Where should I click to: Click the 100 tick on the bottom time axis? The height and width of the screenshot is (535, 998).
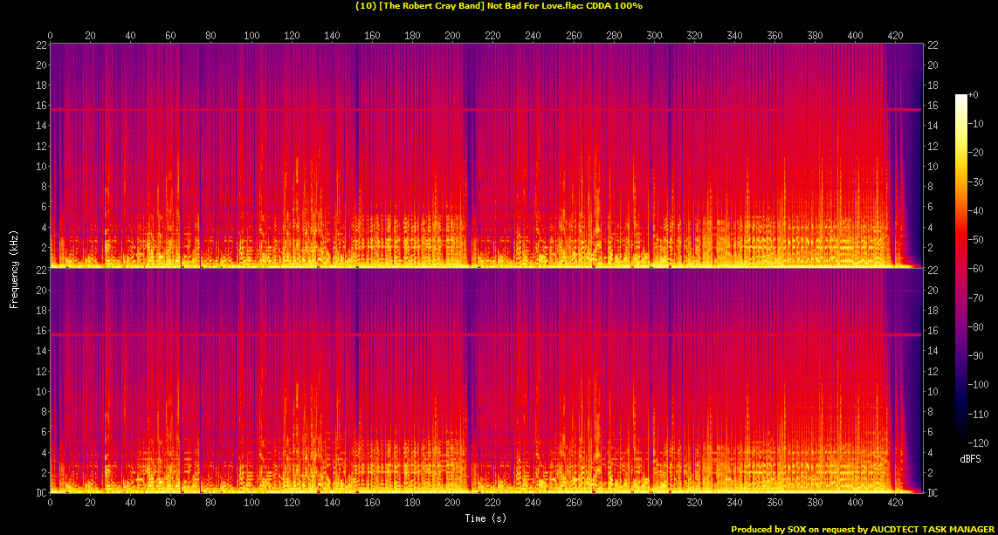[x=251, y=503]
